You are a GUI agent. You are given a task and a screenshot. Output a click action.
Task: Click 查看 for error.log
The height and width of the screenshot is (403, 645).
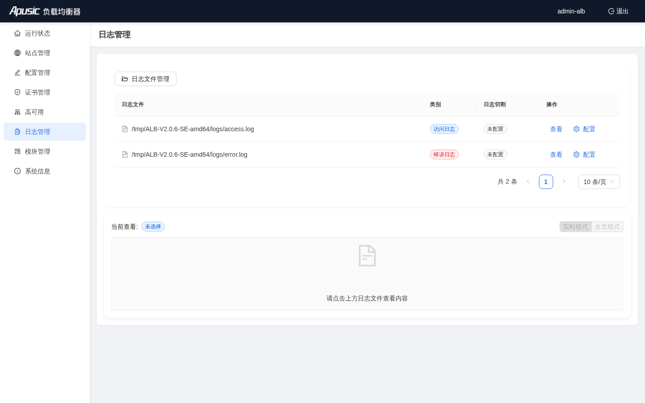pyautogui.click(x=556, y=154)
